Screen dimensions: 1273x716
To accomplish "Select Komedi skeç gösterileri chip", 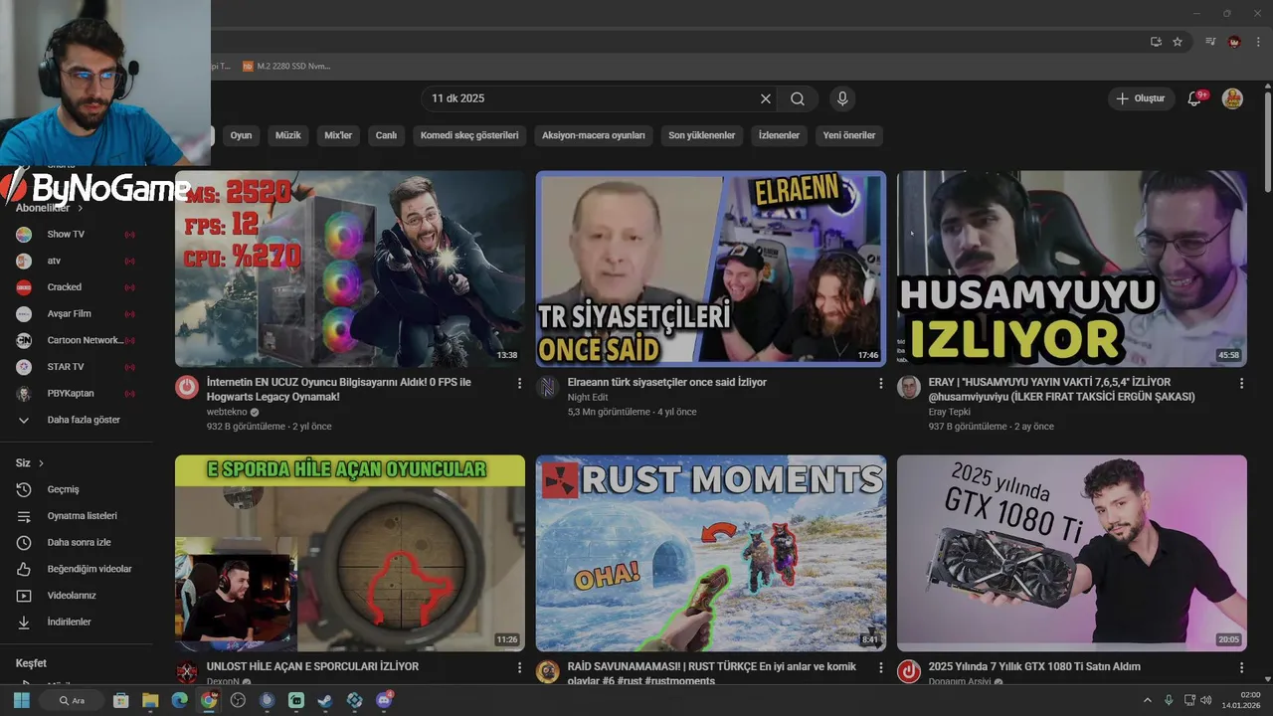I will (x=469, y=135).
